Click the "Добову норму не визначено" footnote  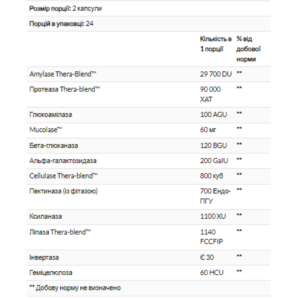point(75,288)
